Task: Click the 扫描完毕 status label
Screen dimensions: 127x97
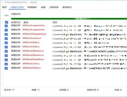Action: pos(16,14)
